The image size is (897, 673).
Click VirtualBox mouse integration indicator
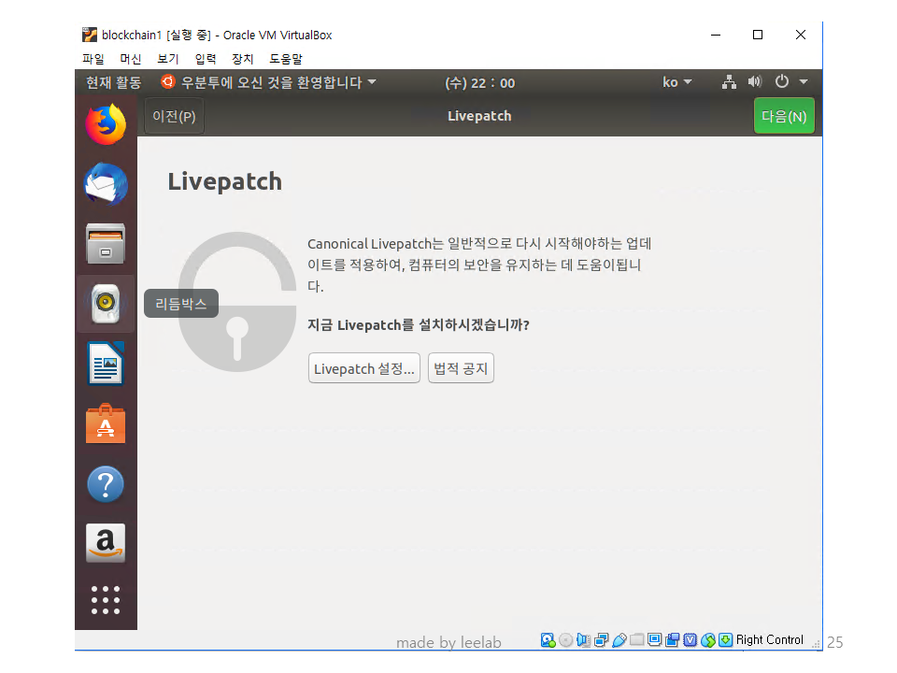click(708, 639)
